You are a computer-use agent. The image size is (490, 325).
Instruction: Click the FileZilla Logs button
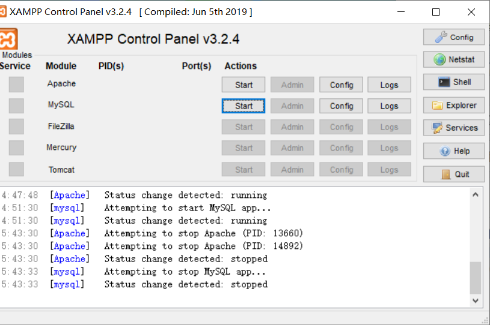coord(389,127)
